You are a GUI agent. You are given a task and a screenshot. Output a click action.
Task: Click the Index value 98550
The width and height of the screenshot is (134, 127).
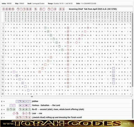click(x=9, y=4)
